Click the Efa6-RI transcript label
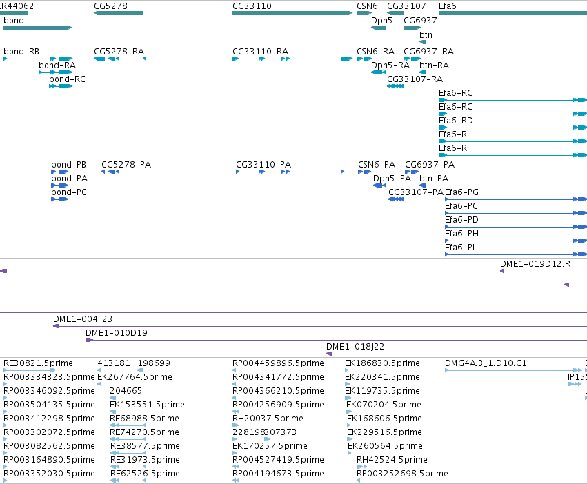Image resolution: width=587 pixels, height=484 pixels. pyautogui.click(x=454, y=148)
